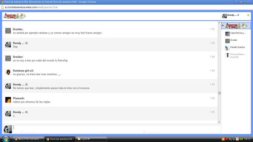
Task: Click Bondy's avatar beside the 'c:' message
Action: (8, 114)
